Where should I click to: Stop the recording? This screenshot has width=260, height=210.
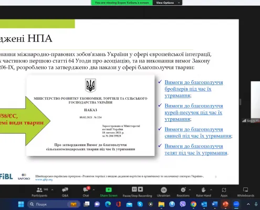tap(140, 189)
